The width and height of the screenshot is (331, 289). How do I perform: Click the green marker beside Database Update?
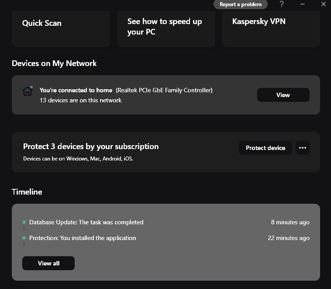pyautogui.click(x=24, y=222)
